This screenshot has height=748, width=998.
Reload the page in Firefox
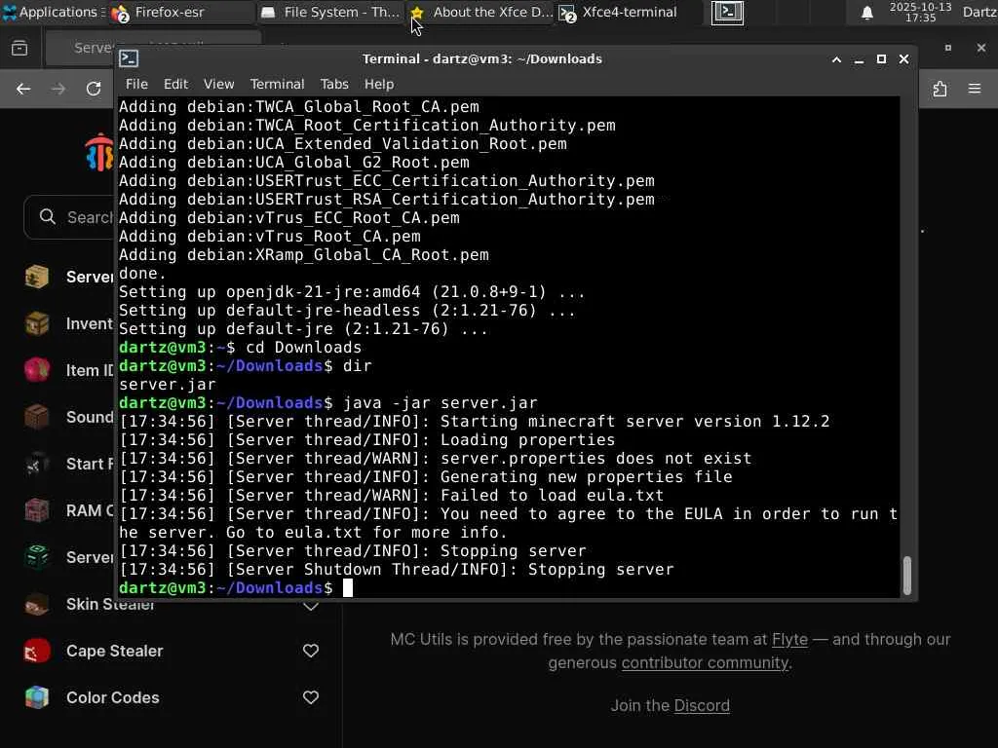pyautogui.click(x=94, y=89)
